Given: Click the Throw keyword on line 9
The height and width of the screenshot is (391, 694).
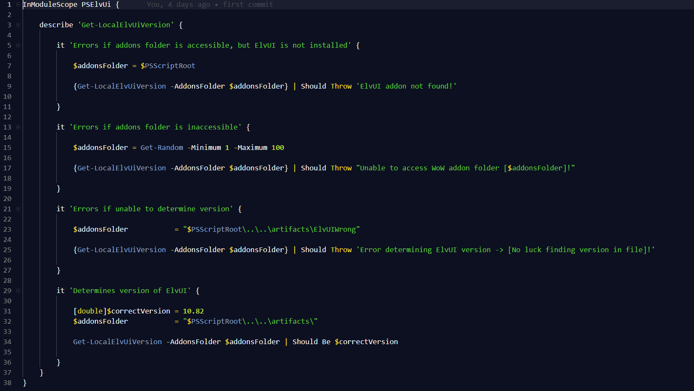Looking at the screenshot, I should pyautogui.click(x=341, y=86).
